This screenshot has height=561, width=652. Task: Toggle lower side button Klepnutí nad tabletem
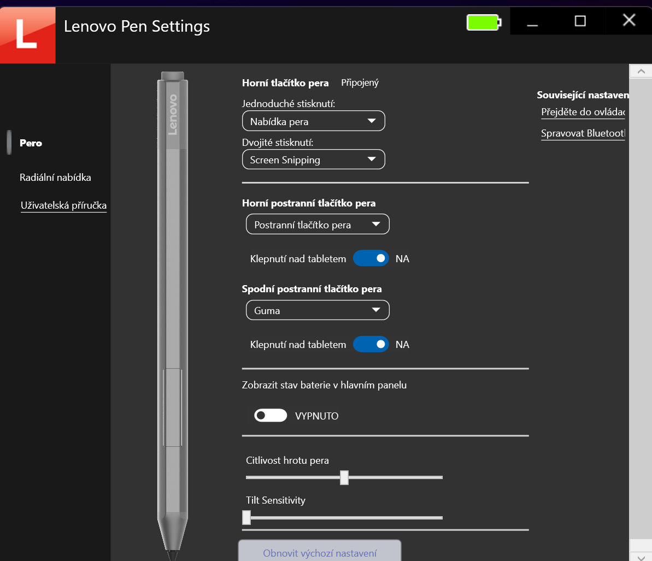(371, 344)
